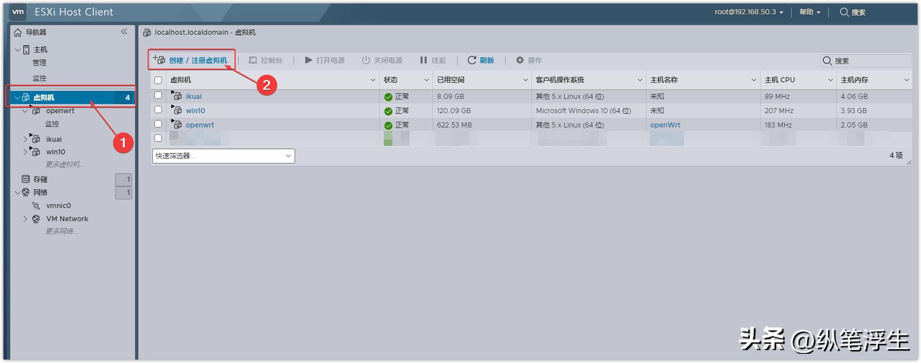The height and width of the screenshot is (363, 921).
Task: Click the VMware vm logo icon
Action: (x=18, y=11)
